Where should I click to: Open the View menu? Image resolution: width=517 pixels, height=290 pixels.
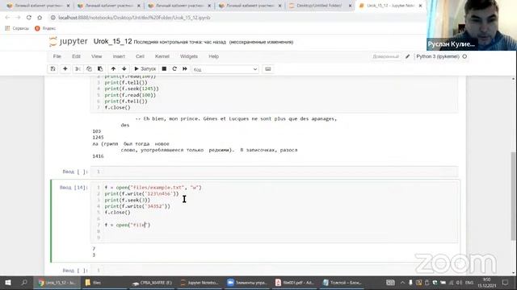97,56
